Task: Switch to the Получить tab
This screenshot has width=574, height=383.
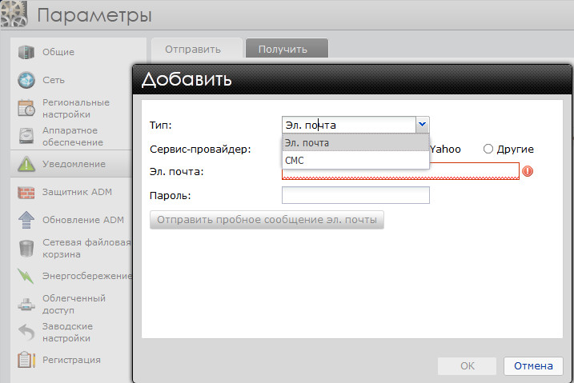Action: (283, 49)
